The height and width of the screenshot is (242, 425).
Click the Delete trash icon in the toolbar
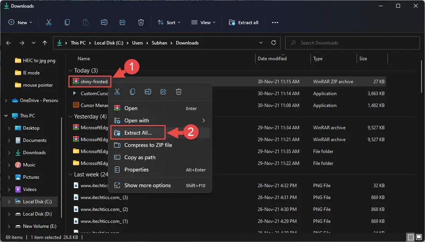(141, 23)
